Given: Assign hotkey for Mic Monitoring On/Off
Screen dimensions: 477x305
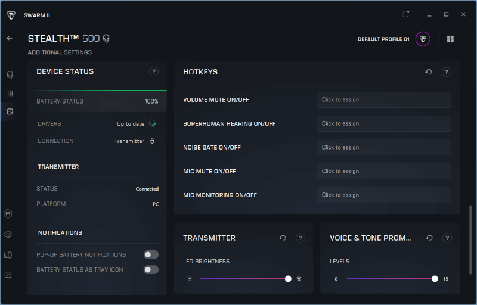Looking at the screenshot, I should click(x=384, y=195).
